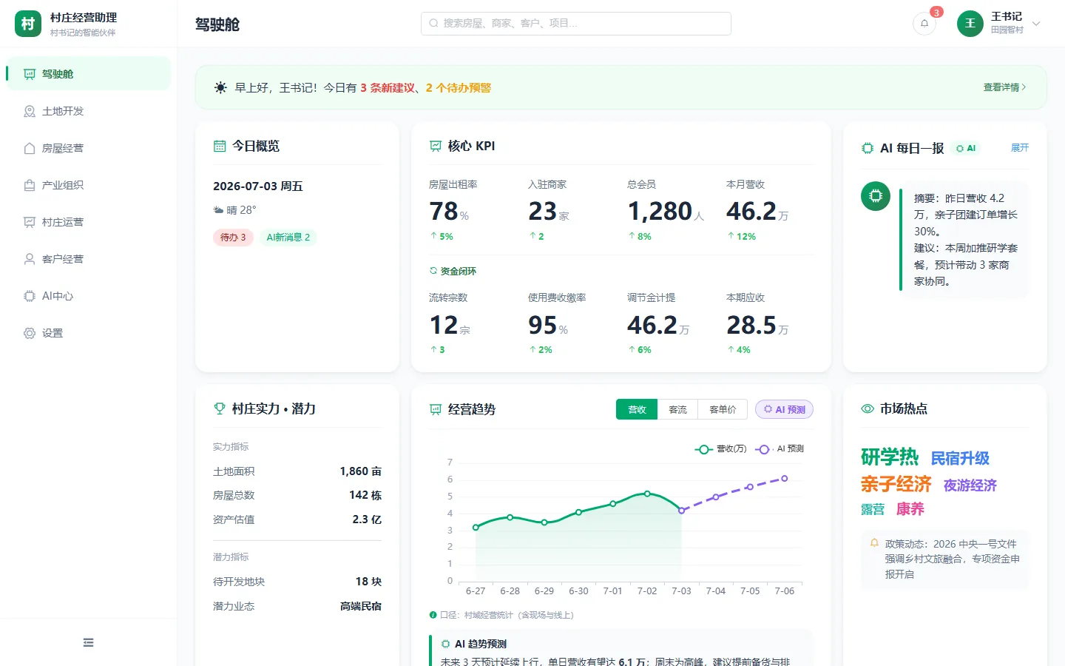
Task: Click the green round AI chip avatar
Action: (x=876, y=196)
